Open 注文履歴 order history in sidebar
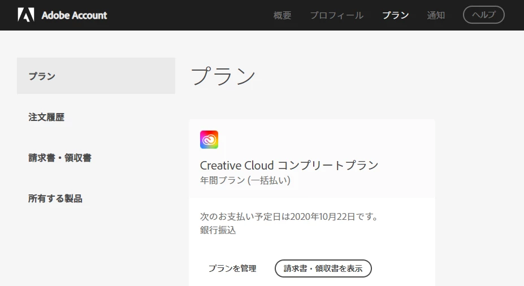Viewport: 524px width, 286px height. coord(46,117)
